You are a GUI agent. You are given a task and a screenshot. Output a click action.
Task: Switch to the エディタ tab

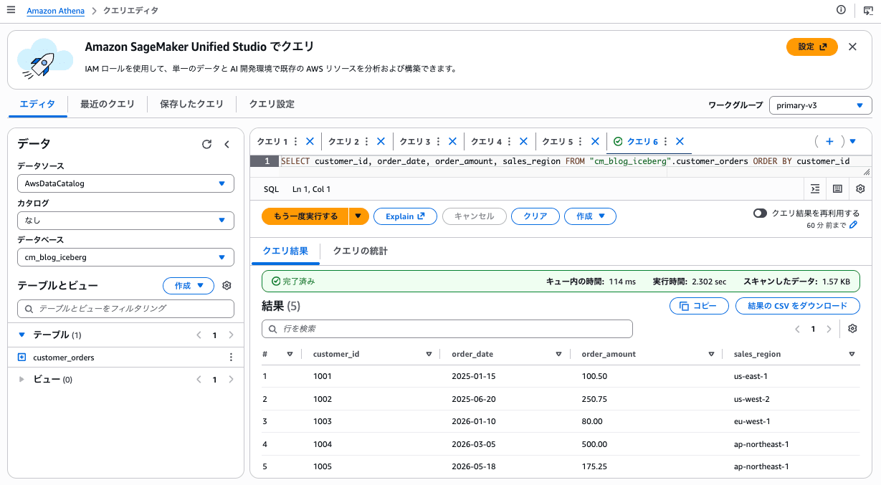coord(37,104)
